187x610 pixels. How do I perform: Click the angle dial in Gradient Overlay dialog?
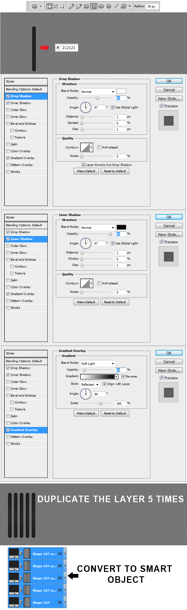pos(86,394)
